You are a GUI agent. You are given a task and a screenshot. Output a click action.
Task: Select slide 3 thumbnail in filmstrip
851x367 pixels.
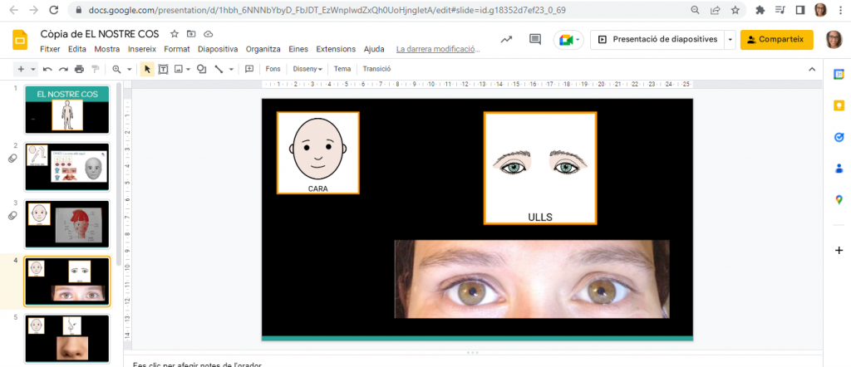coord(67,224)
